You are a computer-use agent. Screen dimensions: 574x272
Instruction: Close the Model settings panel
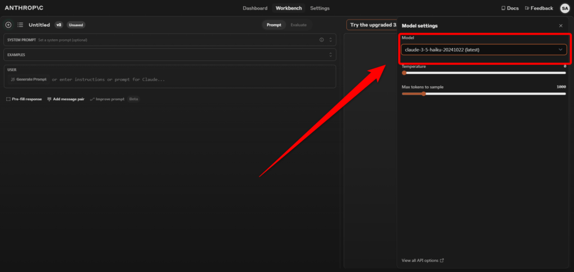coord(561,26)
